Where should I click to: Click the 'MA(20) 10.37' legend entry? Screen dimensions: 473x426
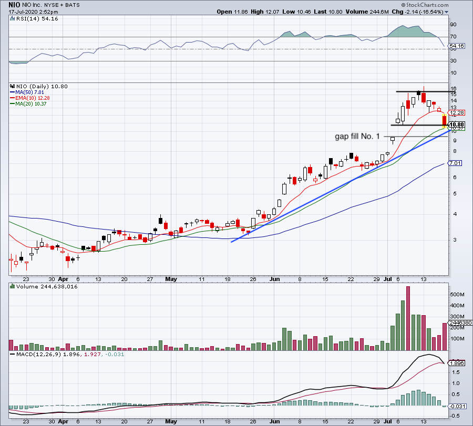pyautogui.click(x=31, y=104)
